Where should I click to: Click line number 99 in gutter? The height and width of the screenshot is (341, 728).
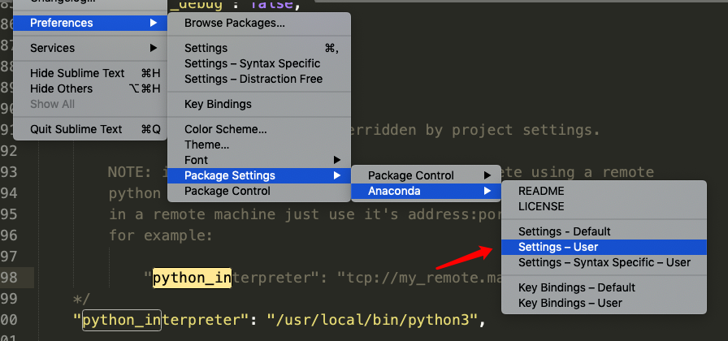(x=9, y=298)
